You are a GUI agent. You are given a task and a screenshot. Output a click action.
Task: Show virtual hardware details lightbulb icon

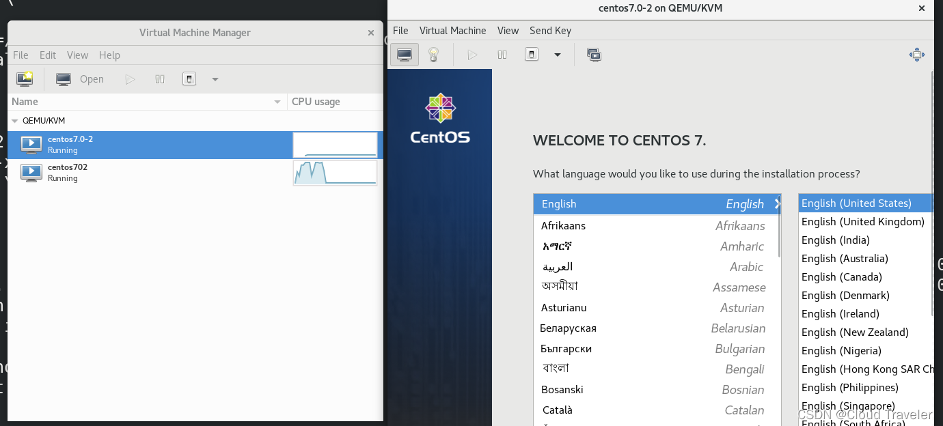433,55
